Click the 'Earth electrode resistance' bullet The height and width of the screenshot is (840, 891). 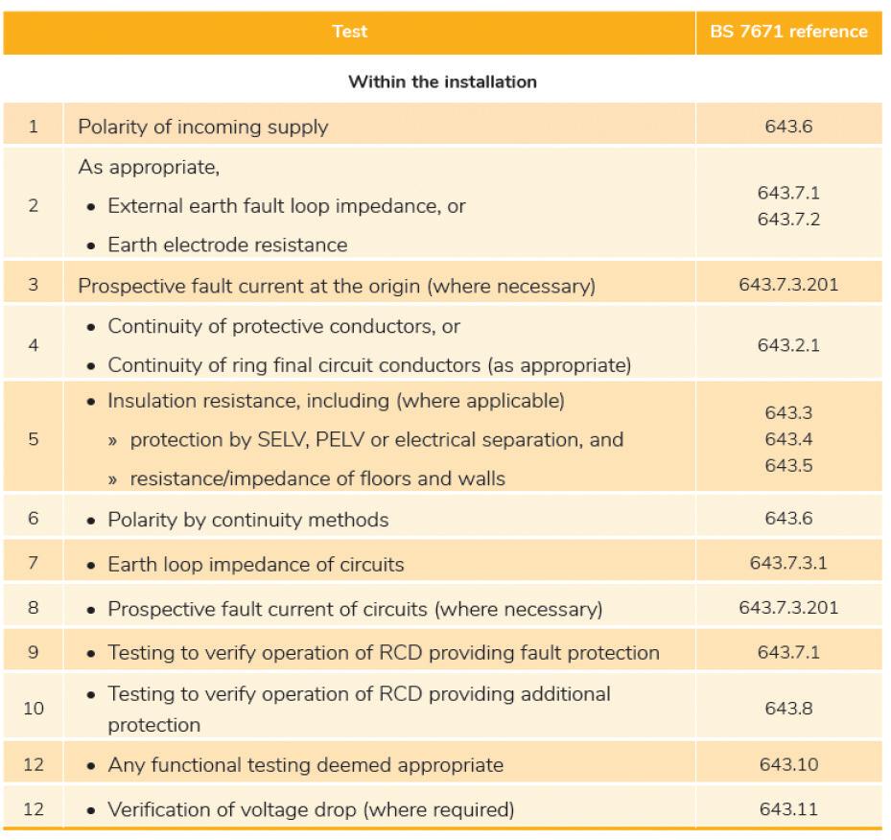pyautogui.click(x=227, y=245)
